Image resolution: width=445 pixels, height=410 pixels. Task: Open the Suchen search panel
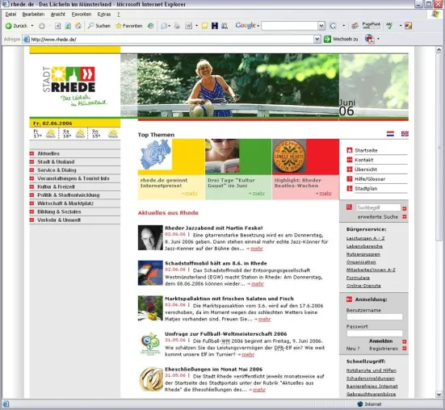[x=99, y=26]
